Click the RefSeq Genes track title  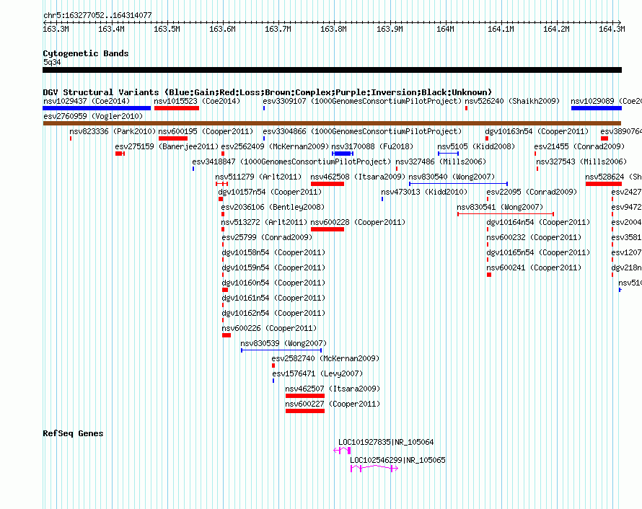point(73,434)
